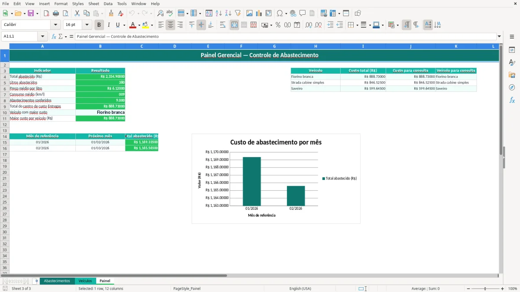Toggle Center Horizontally alignment
This screenshot has height=292, width=520.
(x=170, y=25)
